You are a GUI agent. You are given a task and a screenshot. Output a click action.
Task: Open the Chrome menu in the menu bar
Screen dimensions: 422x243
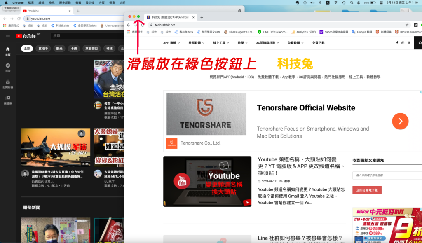(18, 3)
